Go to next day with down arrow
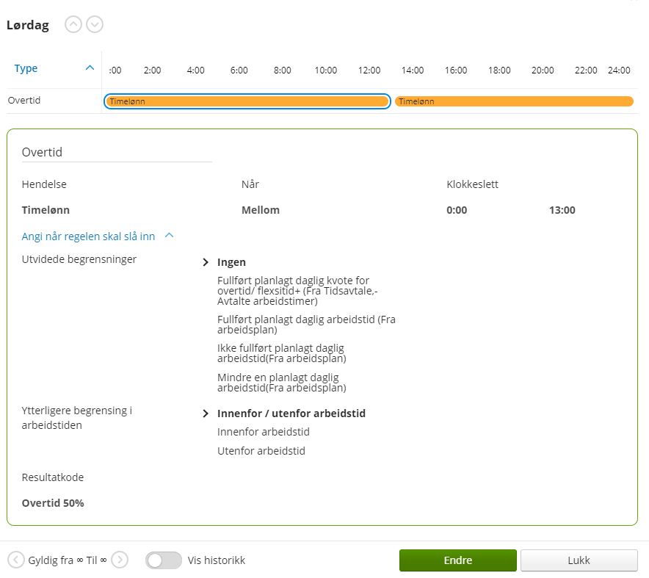Screen dimensions: 649x578 [95, 24]
